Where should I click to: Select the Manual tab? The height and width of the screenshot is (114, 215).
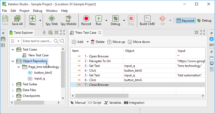pos(78,103)
